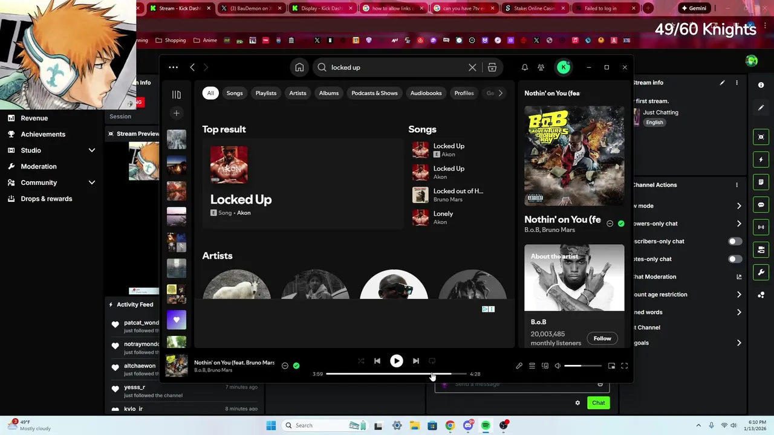The width and height of the screenshot is (774, 435).
Task: Expand goals option in Channel Actions
Action: click(739, 343)
